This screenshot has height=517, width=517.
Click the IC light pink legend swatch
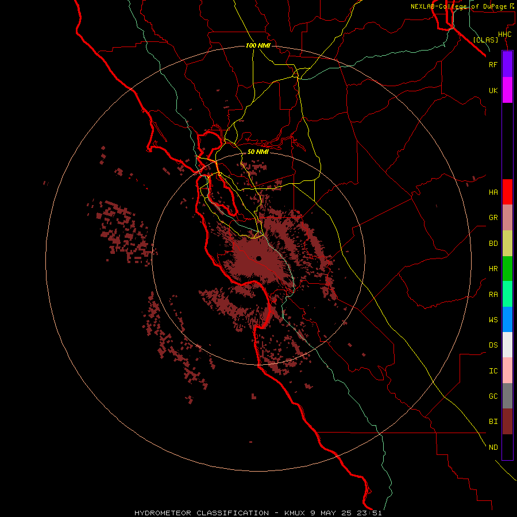(x=507, y=371)
